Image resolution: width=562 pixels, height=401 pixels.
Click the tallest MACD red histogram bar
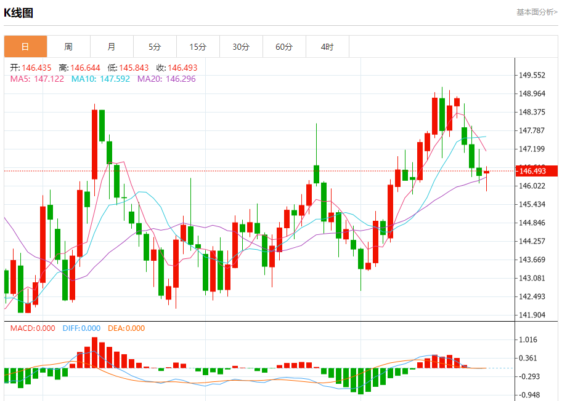pos(95,352)
